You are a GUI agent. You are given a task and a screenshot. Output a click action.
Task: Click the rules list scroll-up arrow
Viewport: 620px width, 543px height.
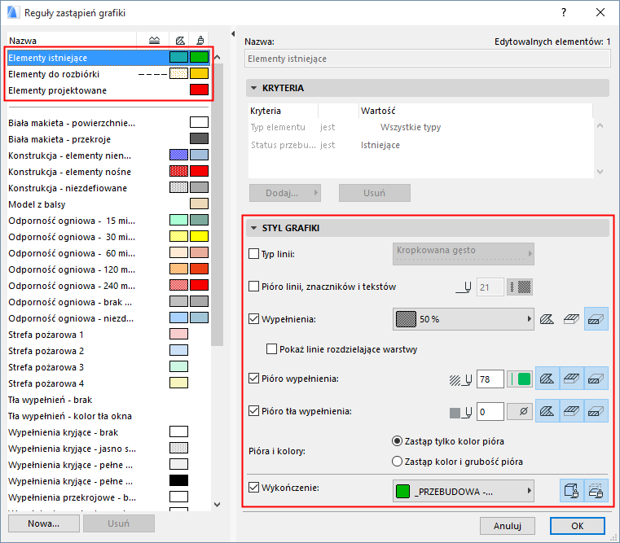(x=217, y=58)
